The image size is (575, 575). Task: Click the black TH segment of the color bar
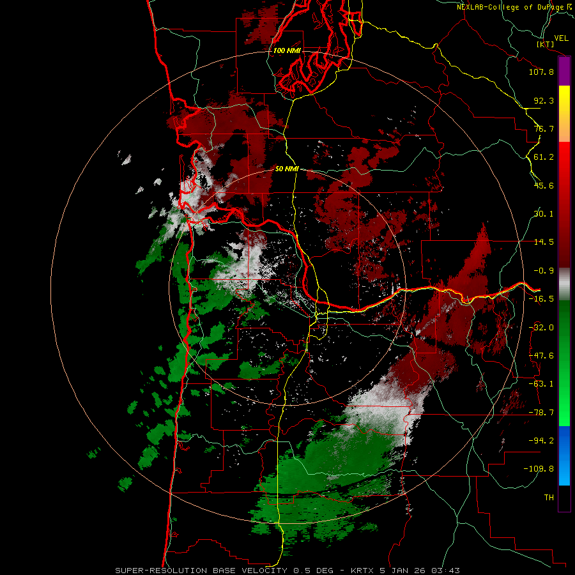pyautogui.click(x=564, y=498)
